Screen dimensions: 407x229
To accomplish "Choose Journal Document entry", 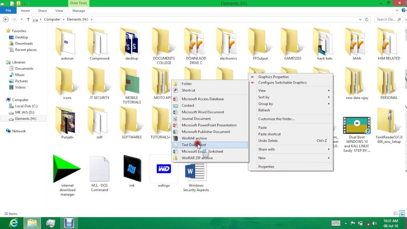I will point(210,119).
